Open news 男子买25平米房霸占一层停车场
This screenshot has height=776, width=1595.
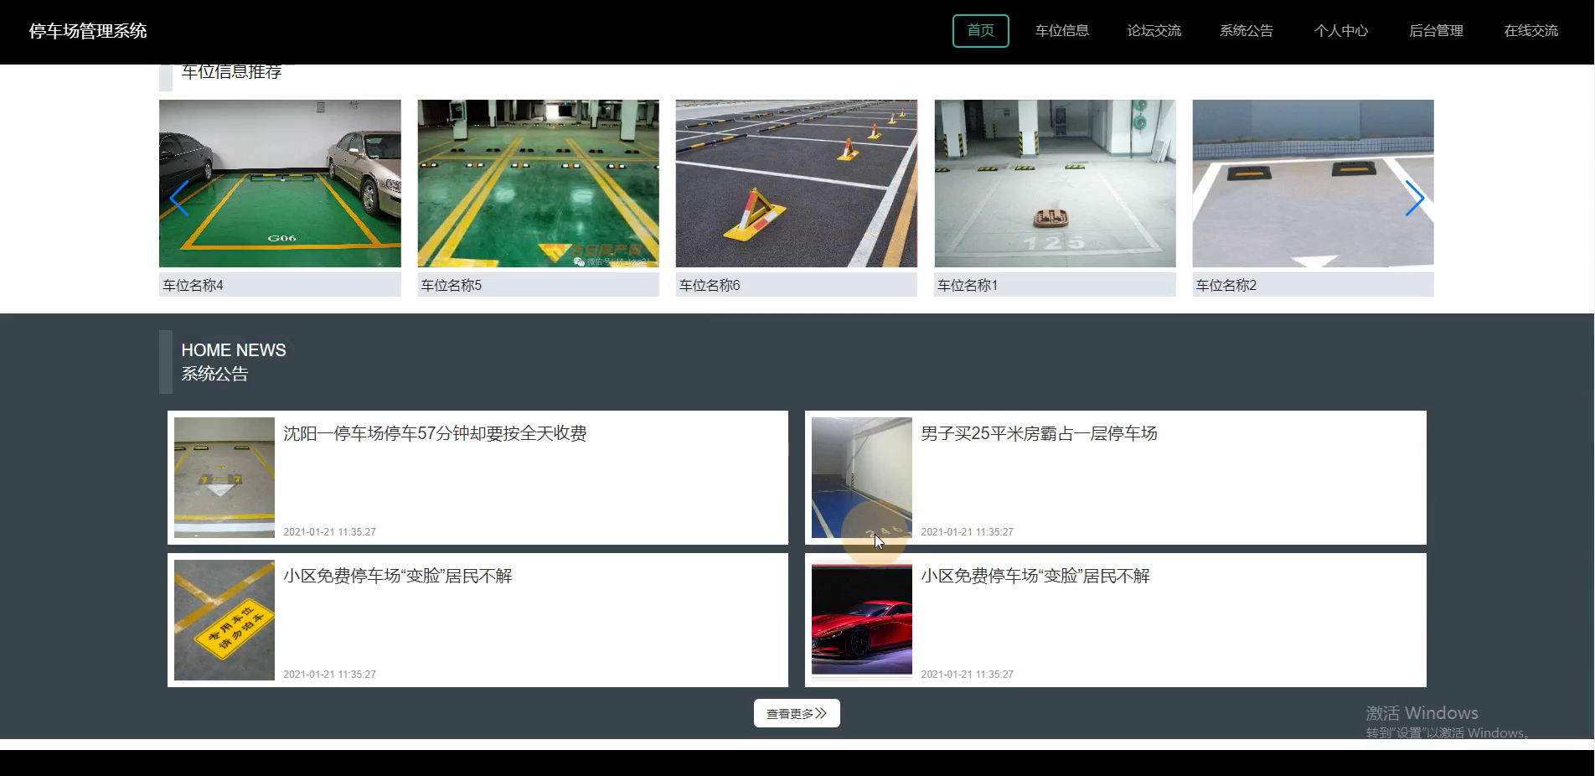click(1039, 433)
